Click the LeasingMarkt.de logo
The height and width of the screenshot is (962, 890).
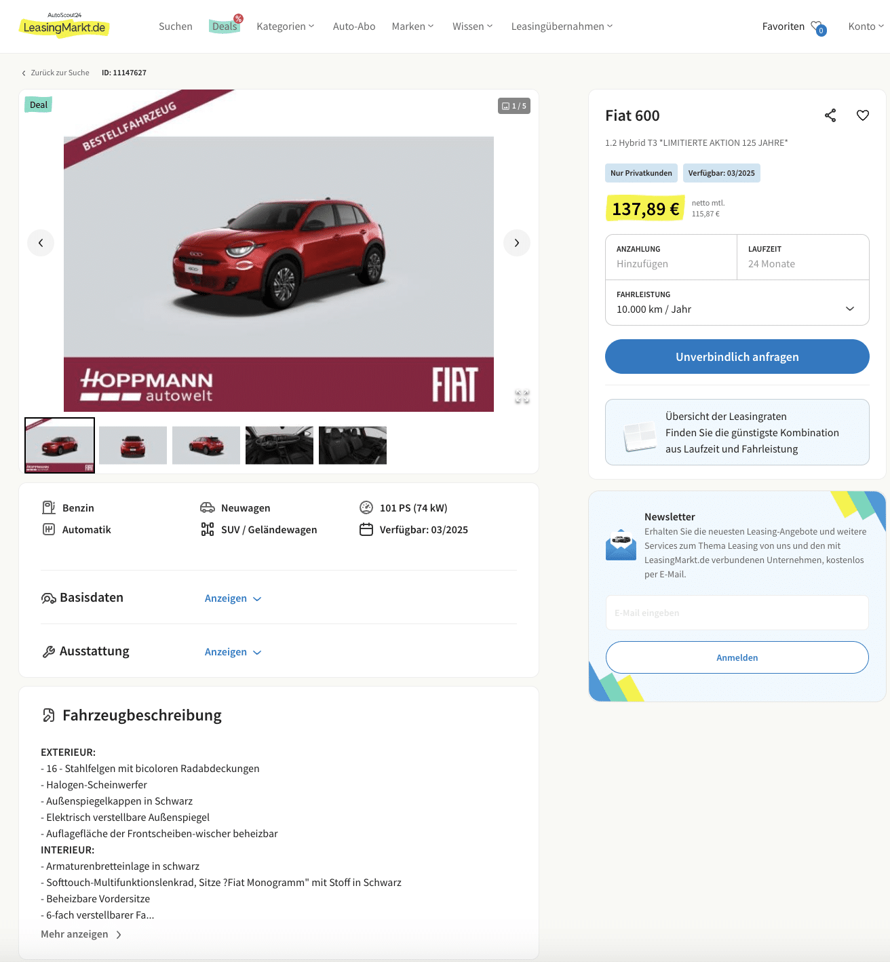click(x=64, y=26)
